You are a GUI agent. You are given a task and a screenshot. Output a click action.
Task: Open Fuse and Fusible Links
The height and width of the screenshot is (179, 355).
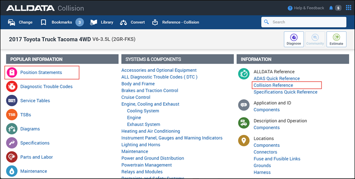coord(277,159)
